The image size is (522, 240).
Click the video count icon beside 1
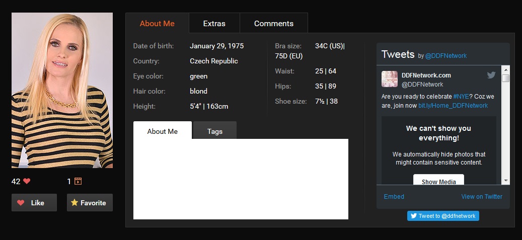(78, 181)
